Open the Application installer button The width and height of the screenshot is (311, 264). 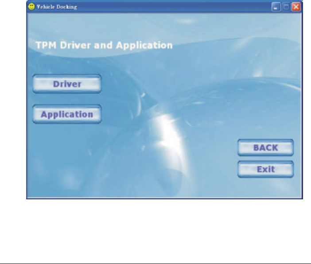tap(67, 114)
